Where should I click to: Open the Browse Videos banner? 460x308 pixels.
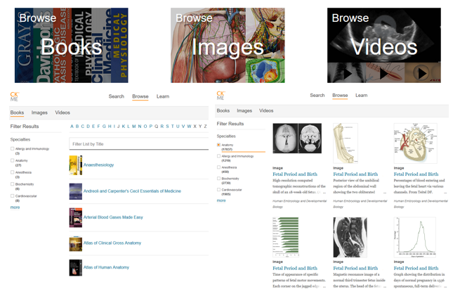click(383, 46)
